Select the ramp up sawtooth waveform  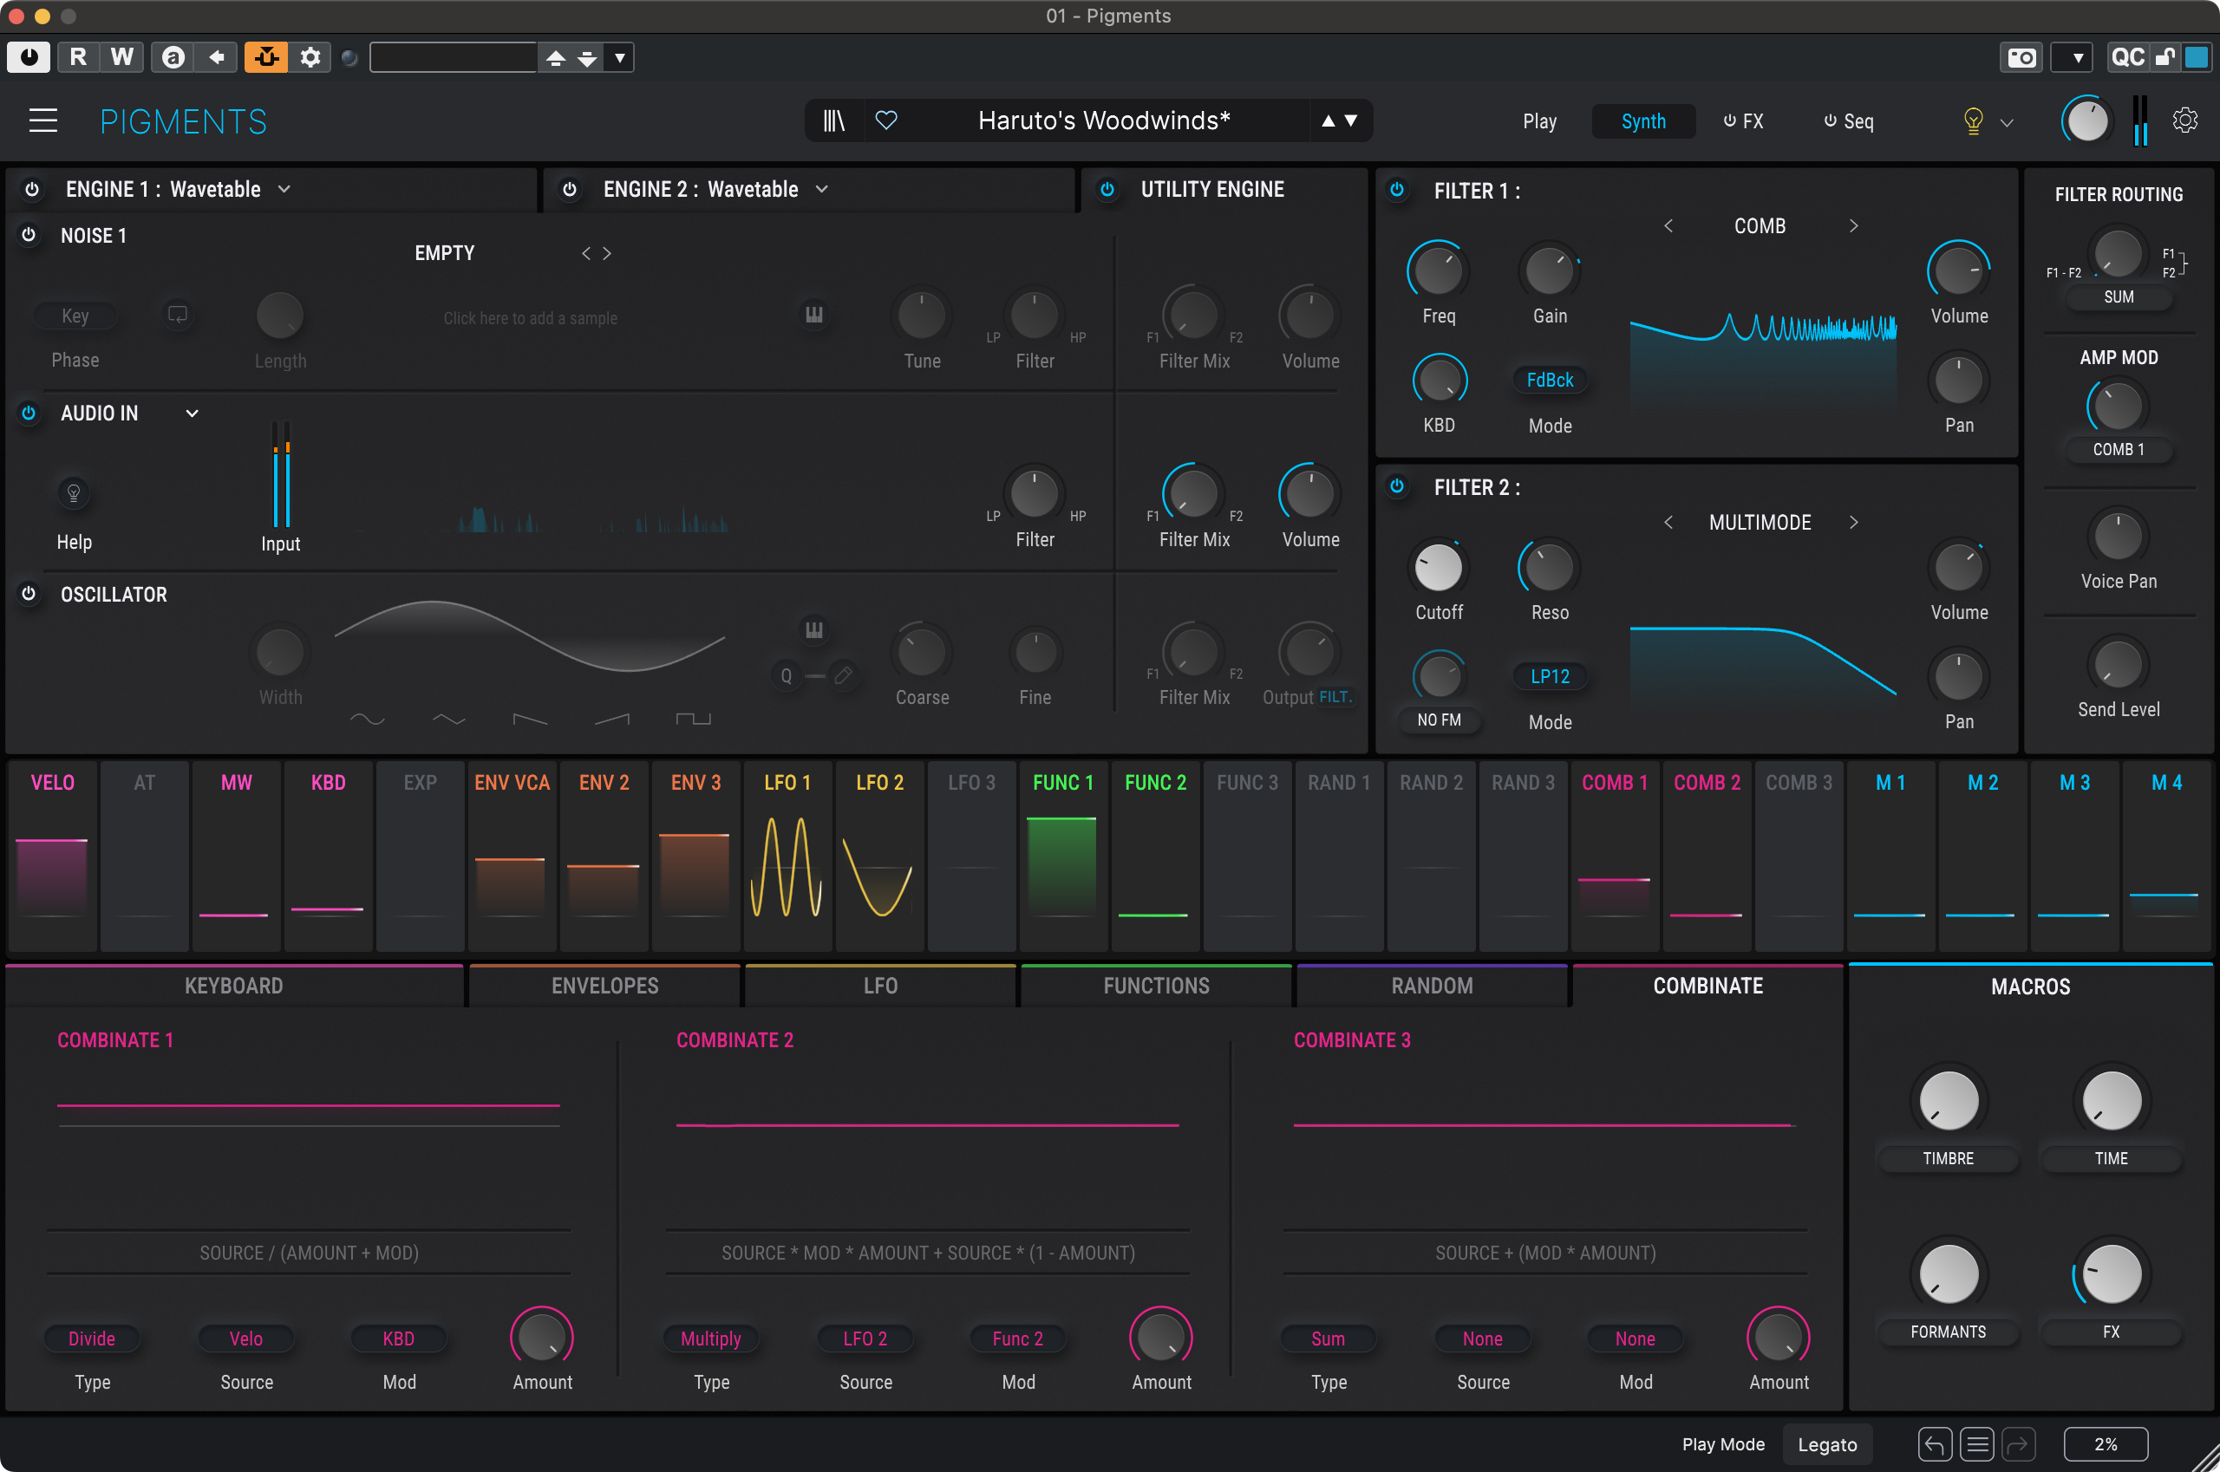pos(612,720)
